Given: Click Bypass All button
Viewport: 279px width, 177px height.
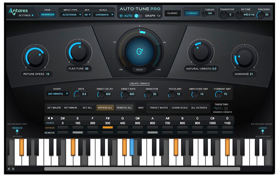Looking at the screenshot, I should 105,108.
